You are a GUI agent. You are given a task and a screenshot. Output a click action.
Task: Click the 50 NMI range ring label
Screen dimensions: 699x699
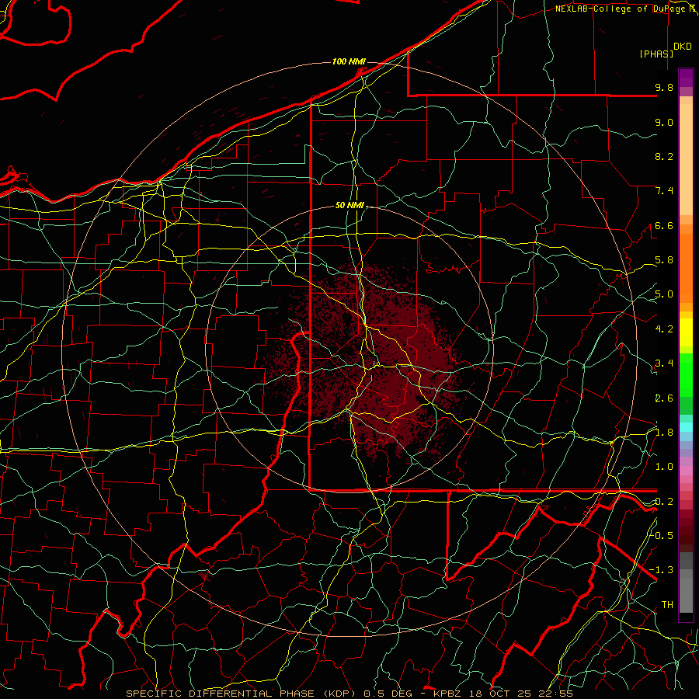(349, 205)
